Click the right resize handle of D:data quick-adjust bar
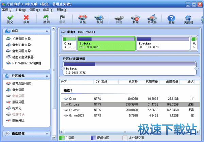The image size is (204, 142). click(x=196, y=68)
